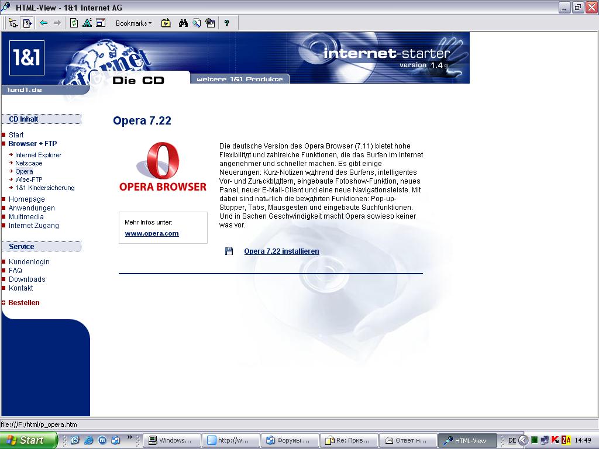
Task: Click the magnifier over document icon
Action: [197, 23]
